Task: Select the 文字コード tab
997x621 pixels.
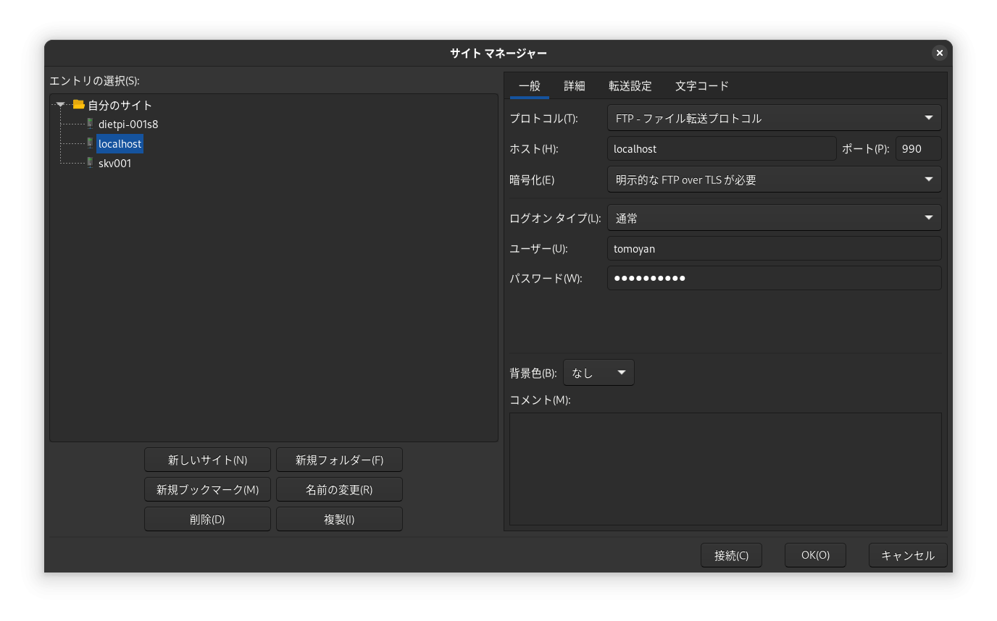Action: [x=701, y=86]
